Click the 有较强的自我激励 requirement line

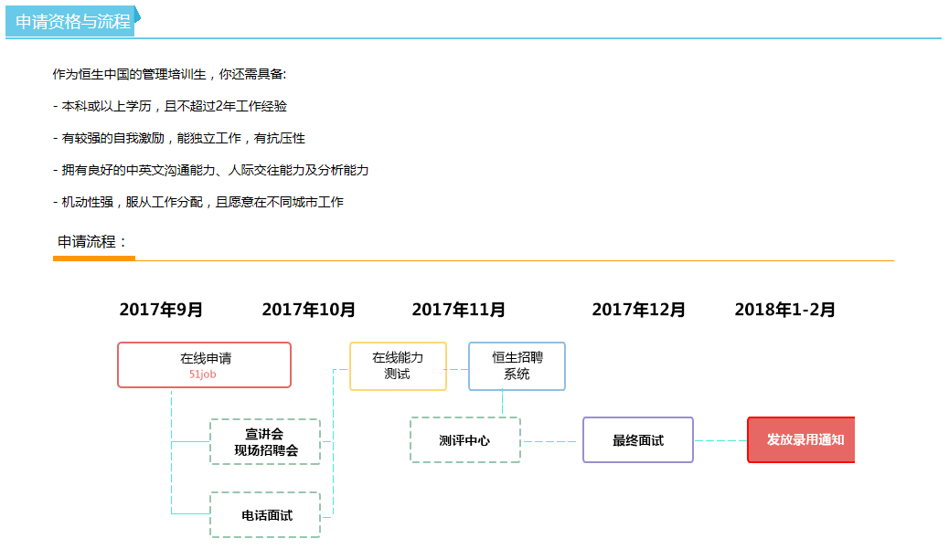point(178,138)
